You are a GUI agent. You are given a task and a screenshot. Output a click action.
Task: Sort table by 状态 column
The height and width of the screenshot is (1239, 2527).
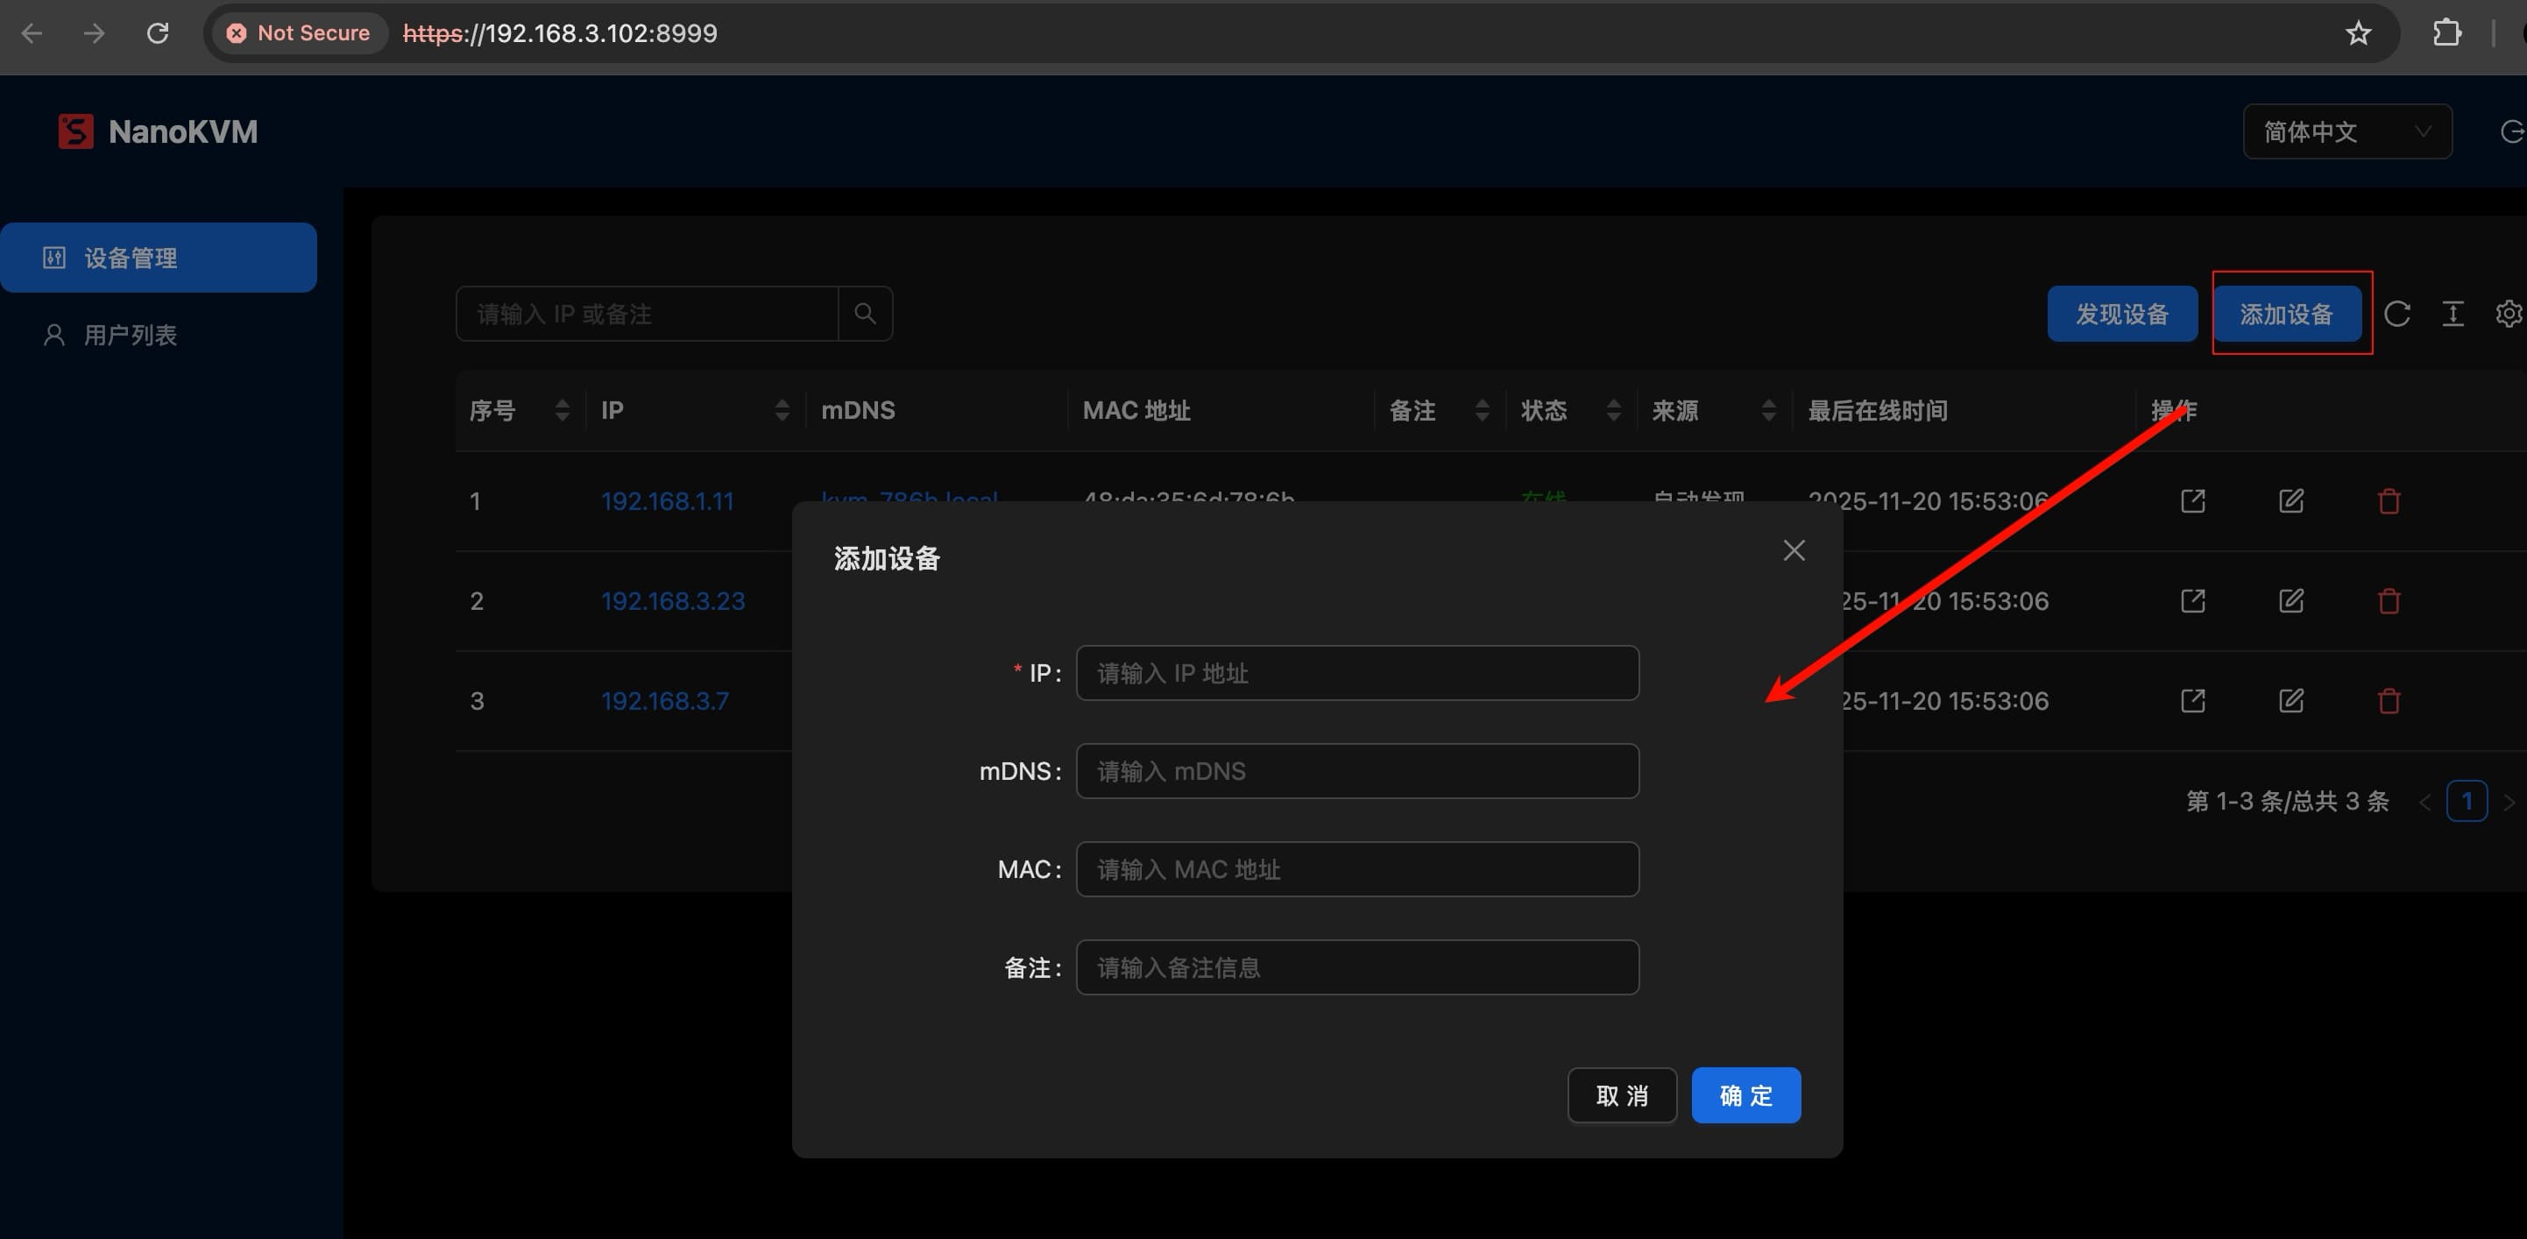click(1613, 410)
